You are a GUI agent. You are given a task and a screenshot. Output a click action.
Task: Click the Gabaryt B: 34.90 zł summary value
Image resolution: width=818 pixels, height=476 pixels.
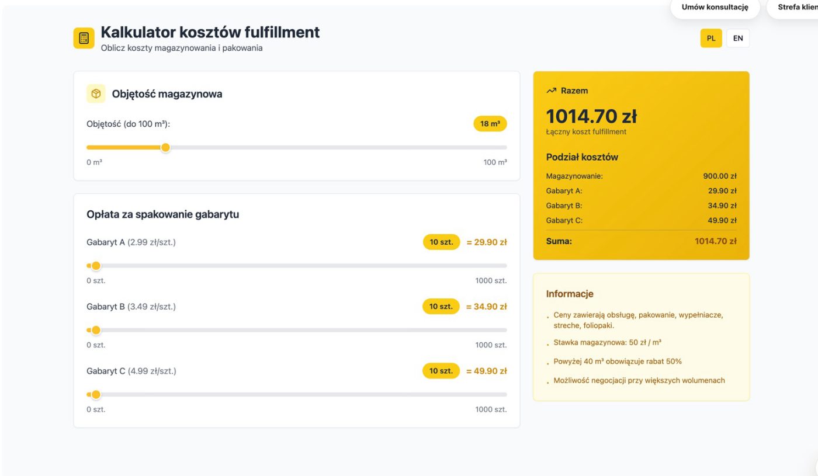tap(722, 206)
